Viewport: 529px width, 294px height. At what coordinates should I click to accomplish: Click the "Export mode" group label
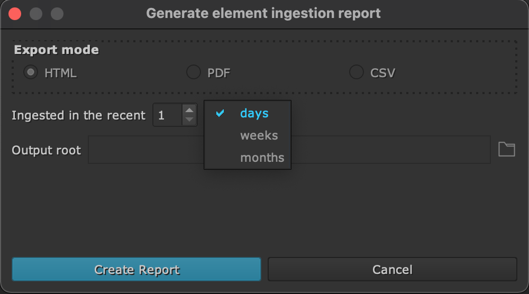(56, 50)
